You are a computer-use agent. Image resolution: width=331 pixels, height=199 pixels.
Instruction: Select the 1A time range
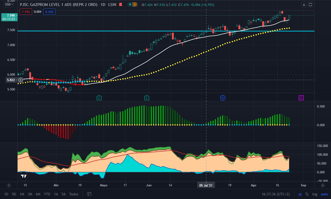56,194
